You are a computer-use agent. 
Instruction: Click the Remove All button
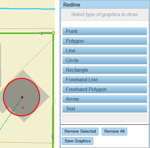coord(114,131)
